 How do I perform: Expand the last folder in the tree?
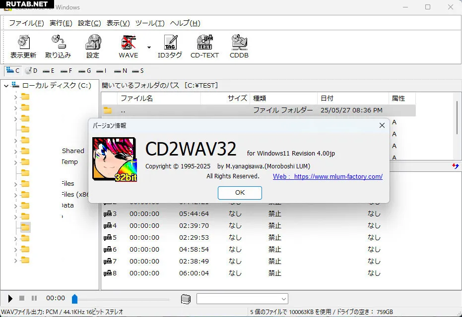(x=15, y=261)
